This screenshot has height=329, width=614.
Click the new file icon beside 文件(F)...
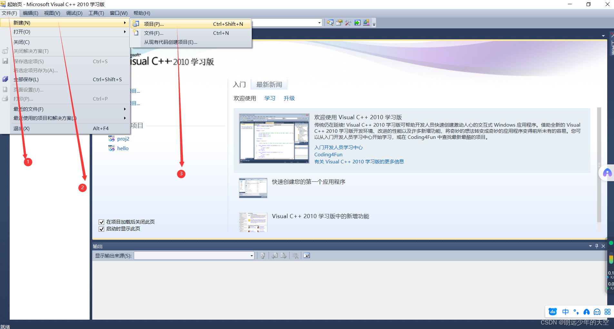tap(136, 33)
